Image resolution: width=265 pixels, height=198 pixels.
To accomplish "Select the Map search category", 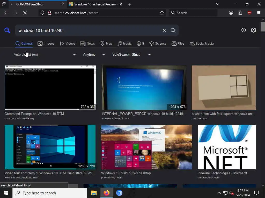I will tap(106, 44).
